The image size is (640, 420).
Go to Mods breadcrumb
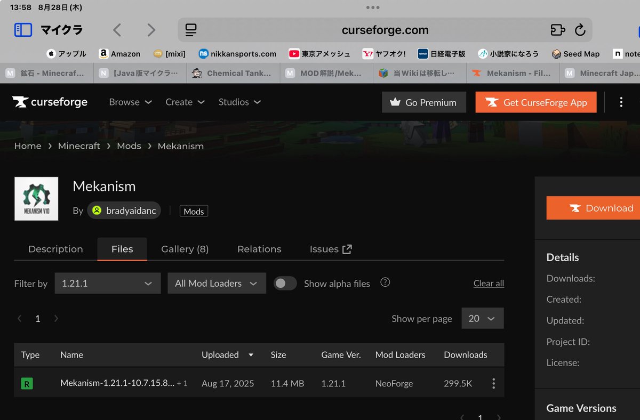[129, 146]
